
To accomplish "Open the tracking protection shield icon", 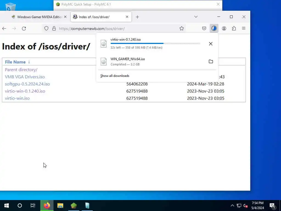I will point(46,28).
